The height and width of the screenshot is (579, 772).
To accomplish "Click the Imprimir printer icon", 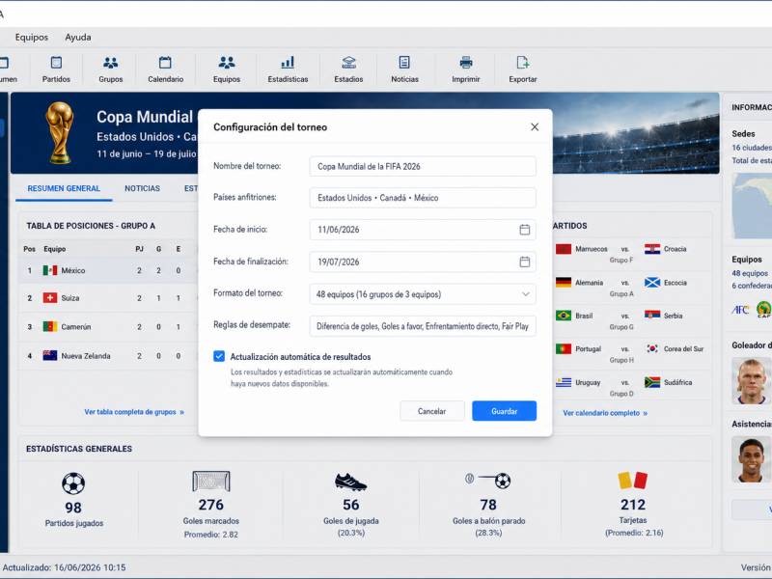I will coord(466,63).
